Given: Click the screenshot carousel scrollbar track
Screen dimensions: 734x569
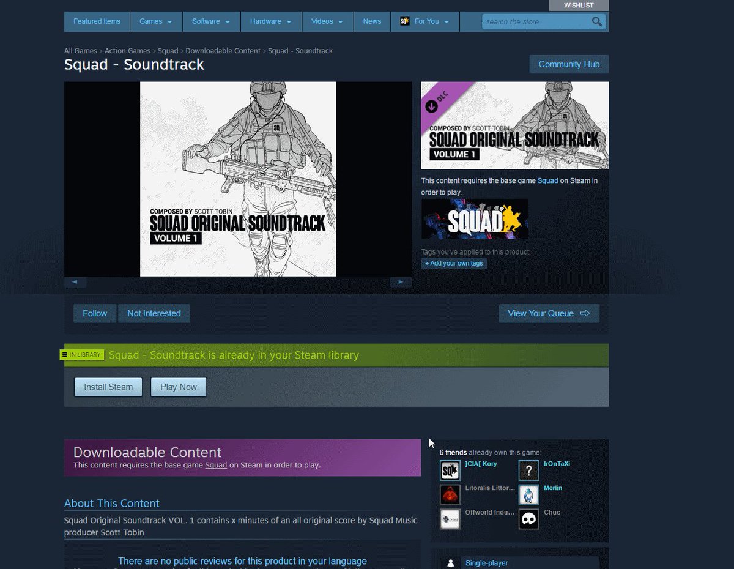Looking at the screenshot, I should click(238, 282).
